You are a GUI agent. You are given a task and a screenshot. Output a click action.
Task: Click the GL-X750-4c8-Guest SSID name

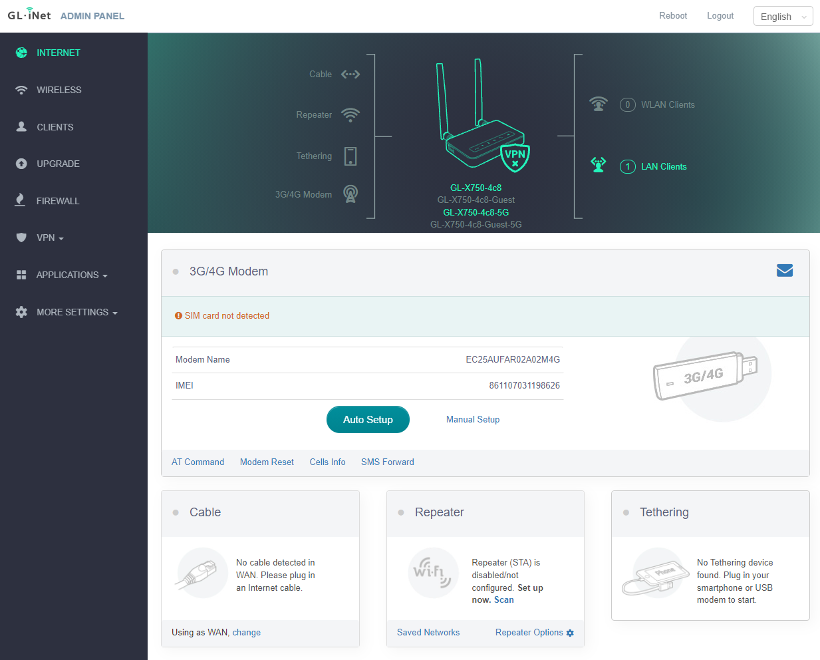pyautogui.click(x=476, y=200)
